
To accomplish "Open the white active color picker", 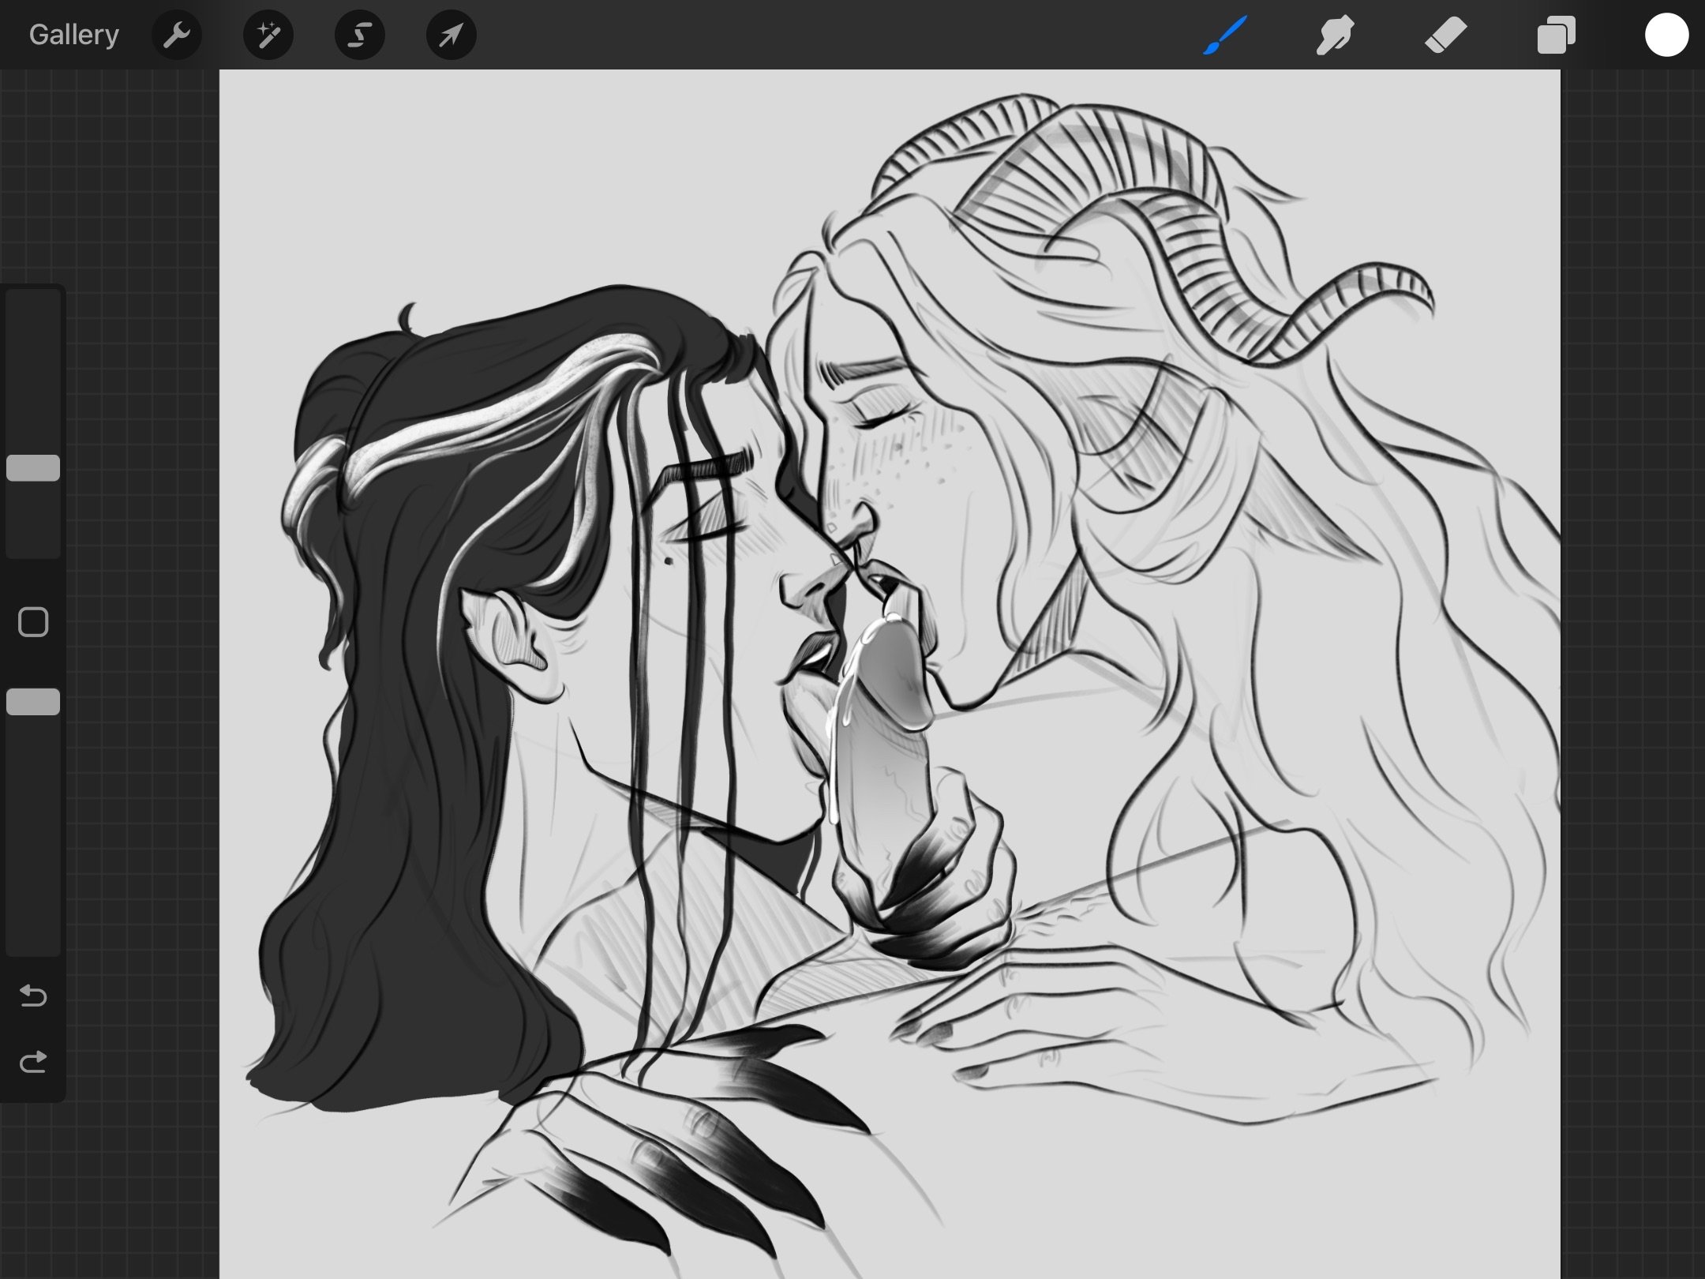I will [x=1666, y=36].
